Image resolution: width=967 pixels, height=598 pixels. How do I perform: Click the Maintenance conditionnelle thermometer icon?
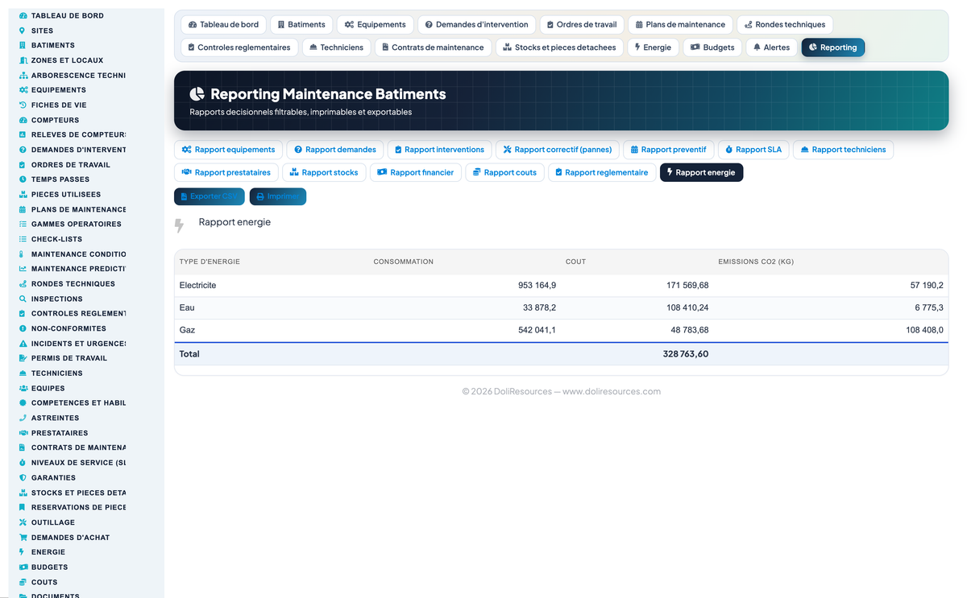23,254
